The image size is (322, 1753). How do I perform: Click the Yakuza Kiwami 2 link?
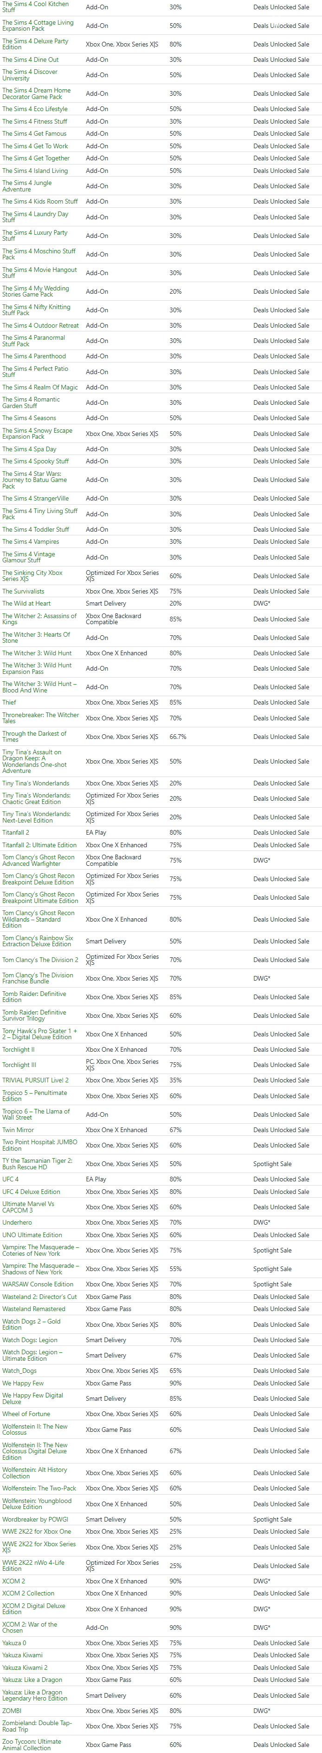click(x=25, y=1667)
